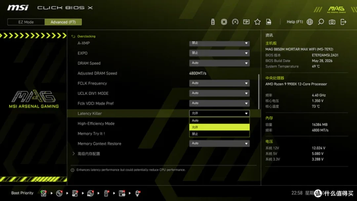Open the UCLK DIV1 MODE dropdown

[219, 93]
